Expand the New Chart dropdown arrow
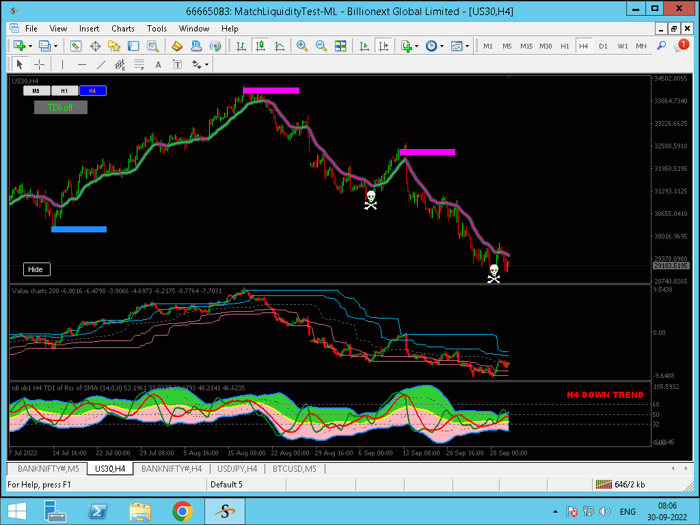Image resolution: width=700 pixels, height=525 pixels. tap(30, 46)
